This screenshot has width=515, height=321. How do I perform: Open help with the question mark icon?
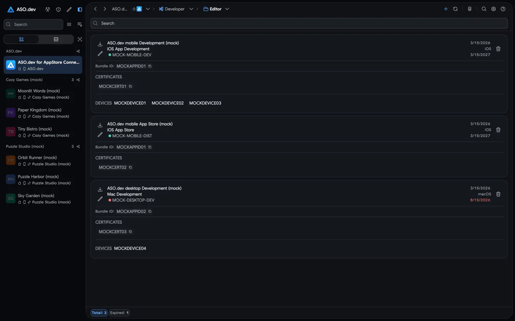(x=503, y=9)
